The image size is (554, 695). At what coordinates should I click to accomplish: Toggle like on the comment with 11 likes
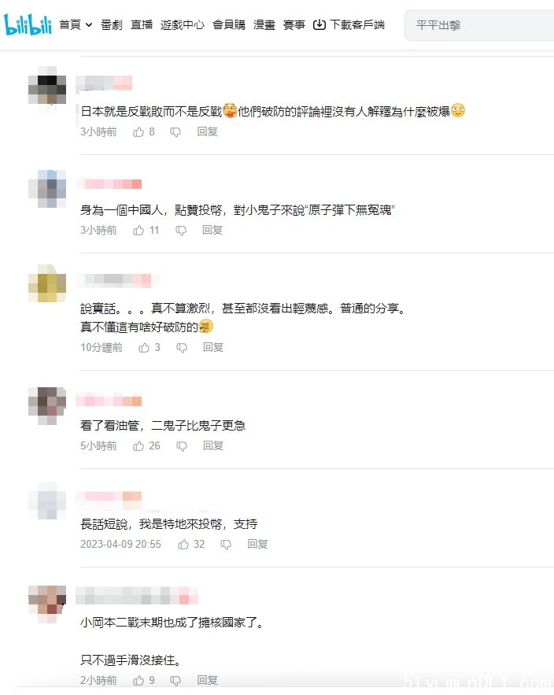pos(138,231)
